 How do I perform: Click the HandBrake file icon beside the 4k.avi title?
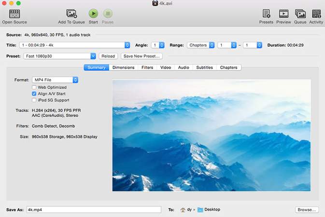[155, 3]
